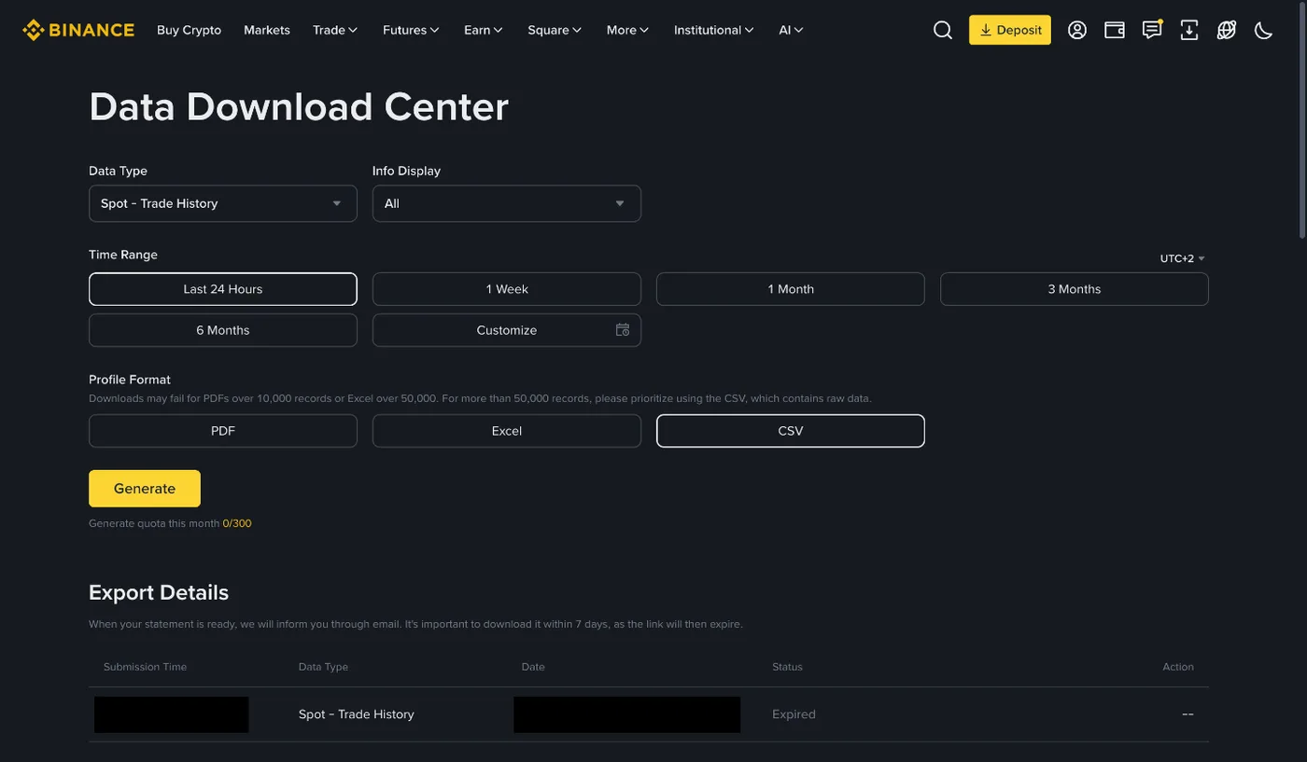Image resolution: width=1307 pixels, height=762 pixels.
Task: Open the search magnifier icon
Action: pos(943,30)
